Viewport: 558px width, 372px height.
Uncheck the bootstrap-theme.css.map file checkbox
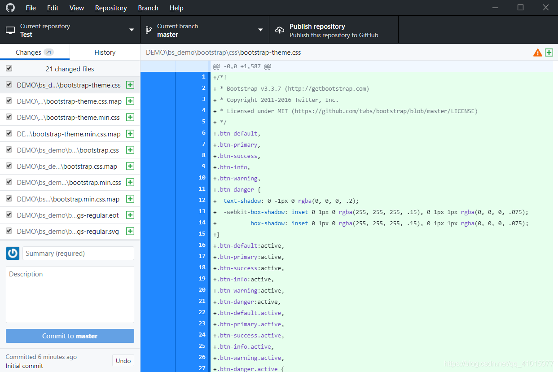coord(9,101)
